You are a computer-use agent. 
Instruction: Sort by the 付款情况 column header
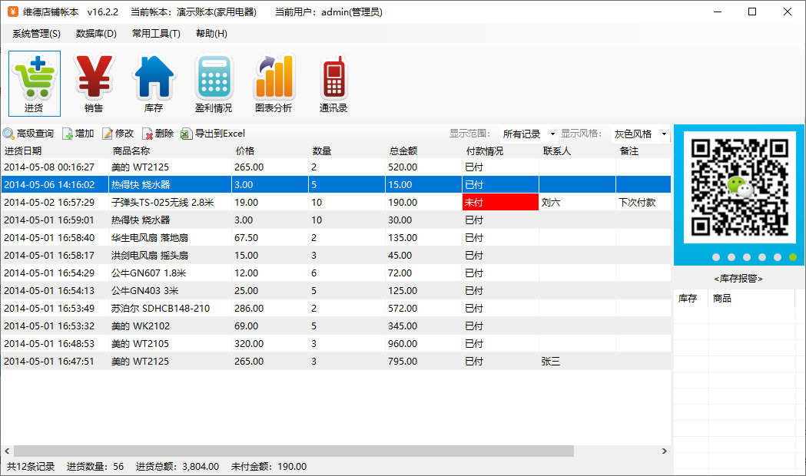500,151
